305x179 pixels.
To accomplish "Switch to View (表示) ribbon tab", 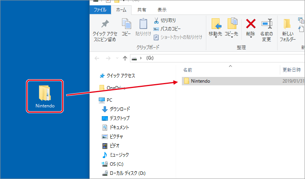I will pyautogui.click(x=162, y=10).
